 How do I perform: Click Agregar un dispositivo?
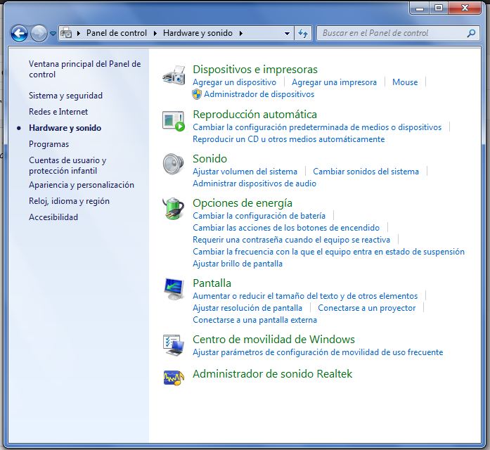[x=234, y=82]
